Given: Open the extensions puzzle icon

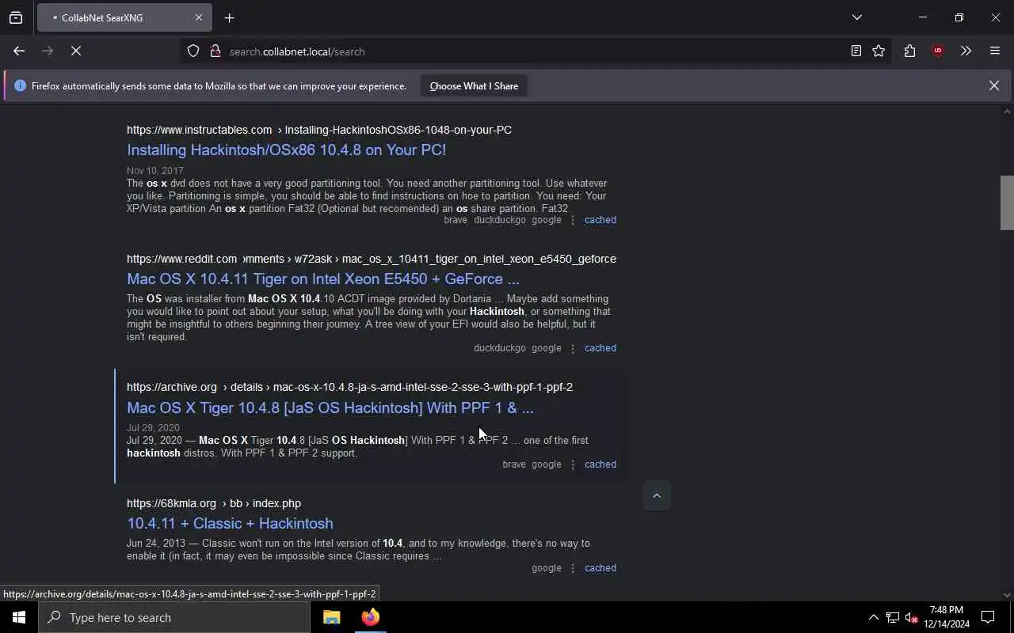Looking at the screenshot, I should pos(909,51).
